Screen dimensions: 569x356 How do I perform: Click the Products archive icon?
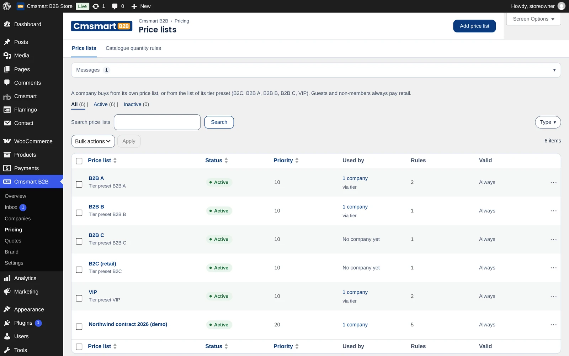tap(7, 155)
